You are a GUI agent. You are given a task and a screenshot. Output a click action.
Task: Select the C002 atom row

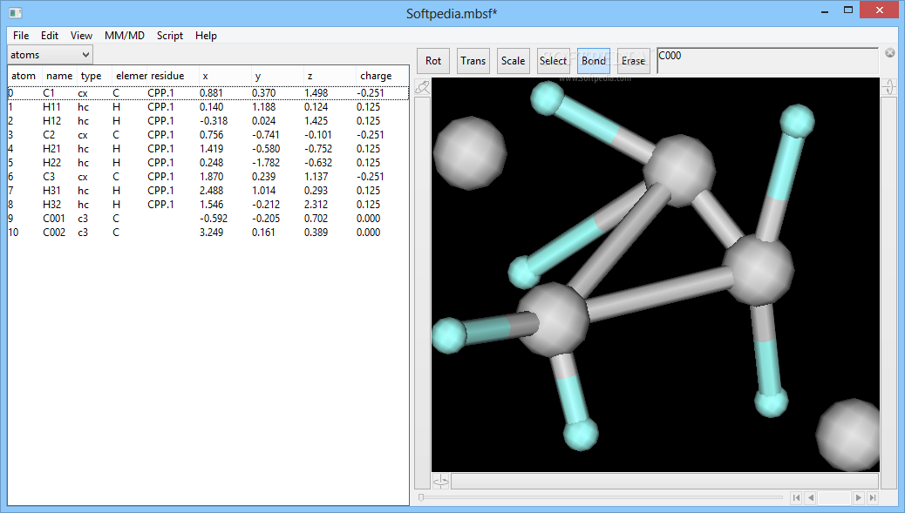(208, 233)
